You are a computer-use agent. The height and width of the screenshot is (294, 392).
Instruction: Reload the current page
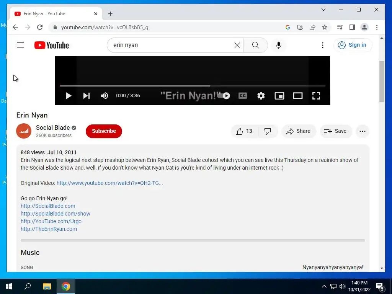[x=40, y=27]
